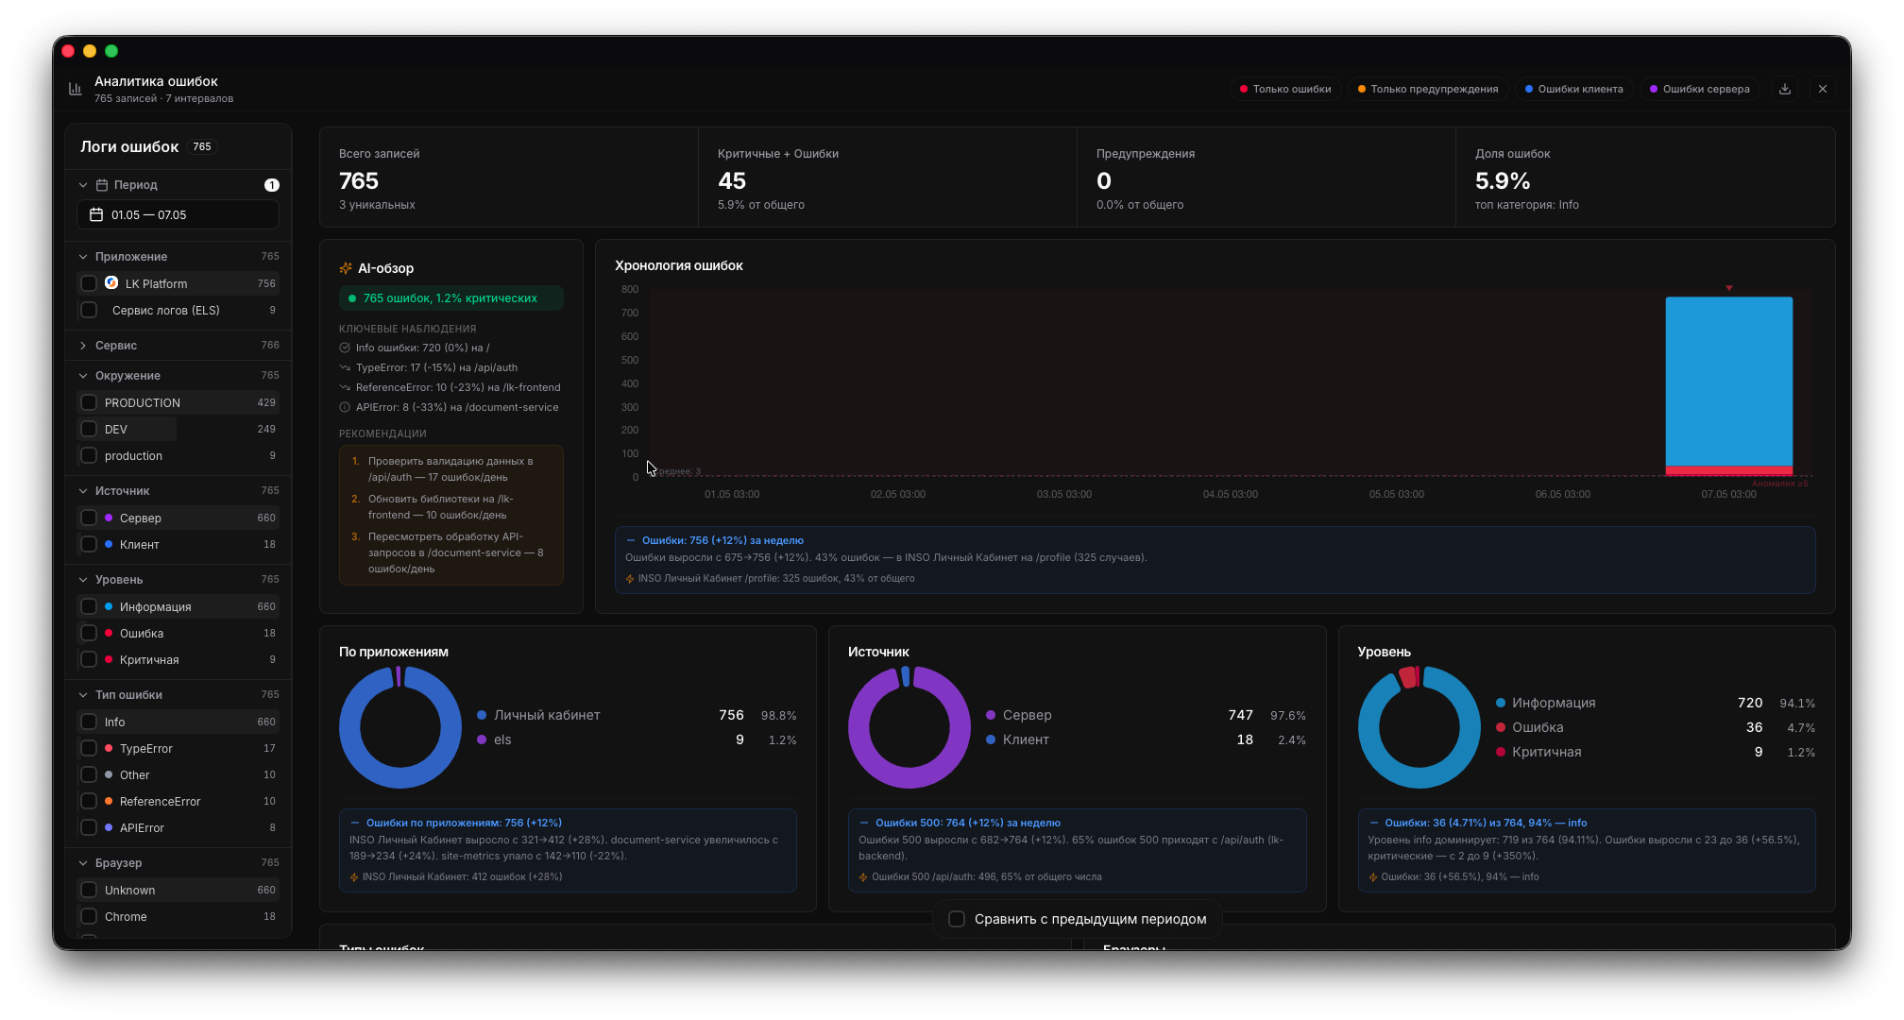
Task: Tick the Клиент source checkbox
Action: (89, 544)
